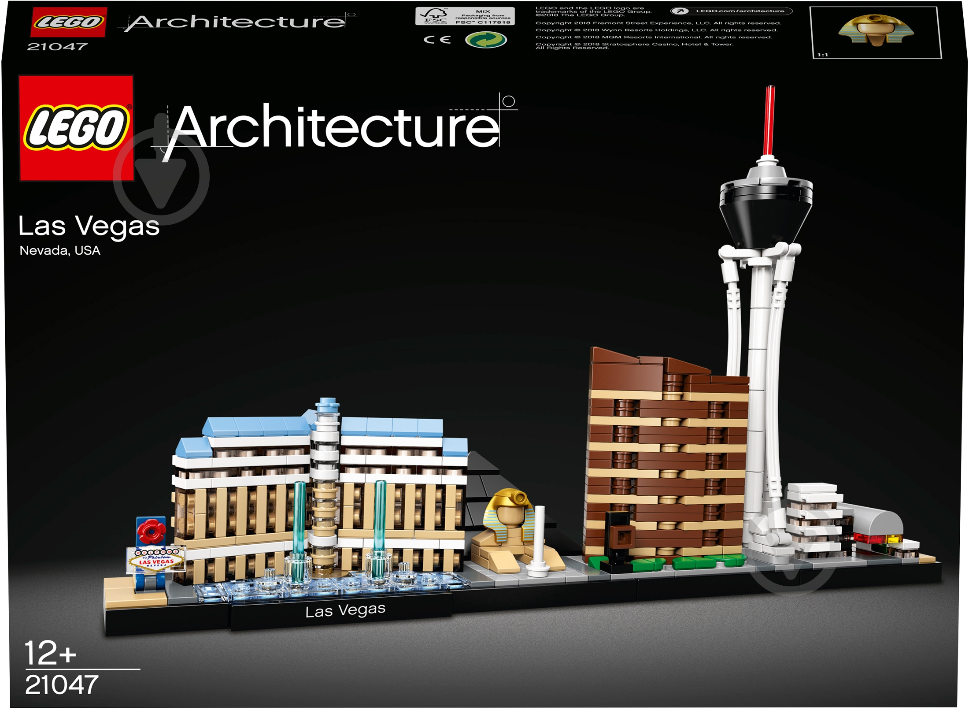Viewport: 969px width, 710px height.
Task: Click the MGM Resorts copyright line
Action: click(x=654, y=37)
